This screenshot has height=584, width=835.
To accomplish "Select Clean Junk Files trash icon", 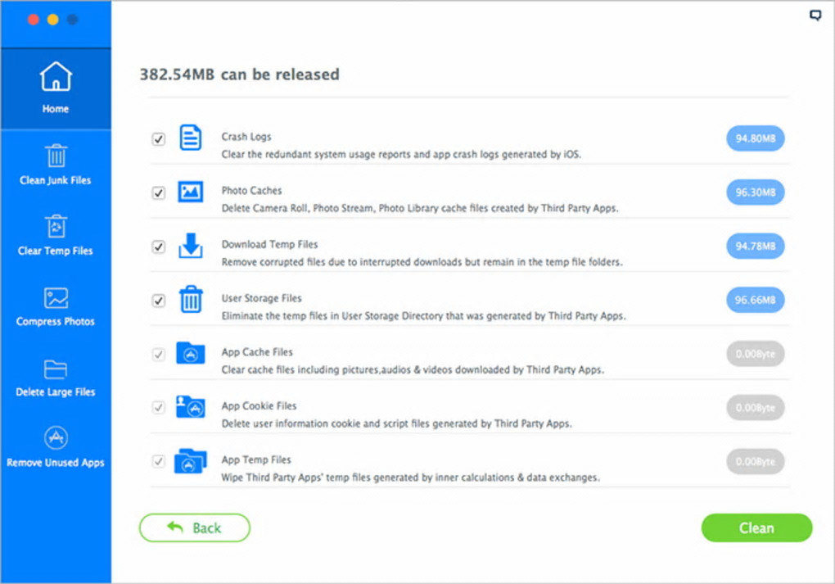I will [x=56, y=155].
